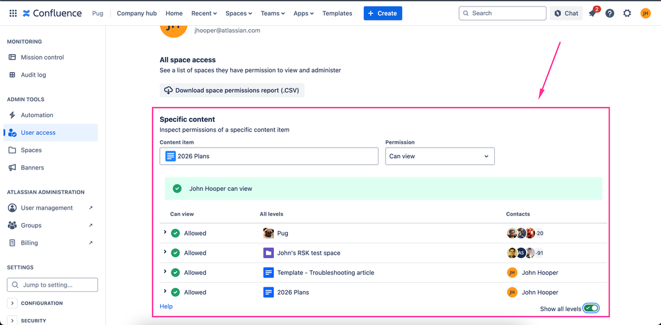The image size is (661, 325).
Task: Click the JH avatar in the 2026 Plans row
Action: click(511, 292)
